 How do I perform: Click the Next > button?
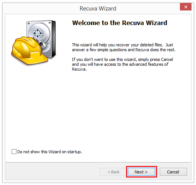141,172
